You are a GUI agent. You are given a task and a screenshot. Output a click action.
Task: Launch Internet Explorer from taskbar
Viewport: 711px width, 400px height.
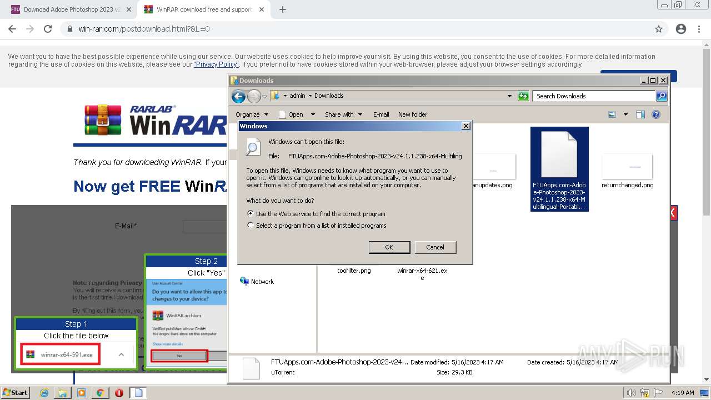tap(44, 393)
